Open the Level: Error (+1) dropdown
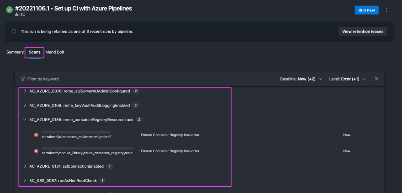Screen dimensions: 402x193 click(x=347, y=79)
